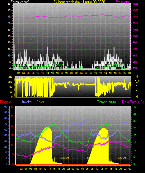Click the 45 wind speed axis value
Viewport: 145px width, 173px height.
(x=9, y=10)
